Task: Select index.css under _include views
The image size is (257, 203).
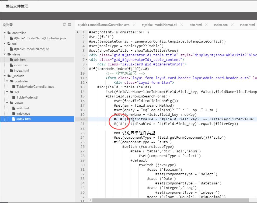Action: 23,114
